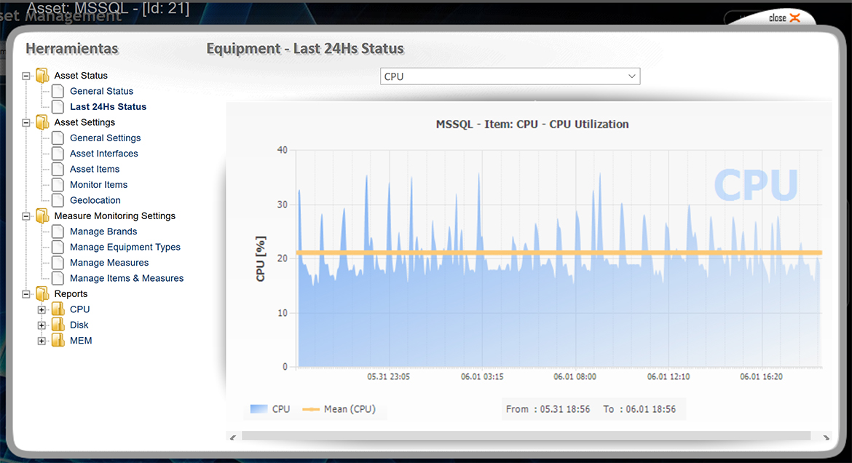852x463 pixels.
Task: Click the page icon beside Geolocation
Action: (x=58, y=200)
